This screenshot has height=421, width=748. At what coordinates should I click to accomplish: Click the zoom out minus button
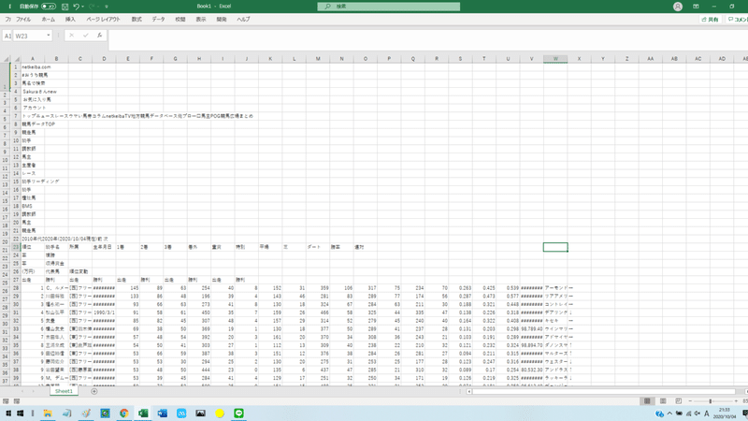(690, 401)
